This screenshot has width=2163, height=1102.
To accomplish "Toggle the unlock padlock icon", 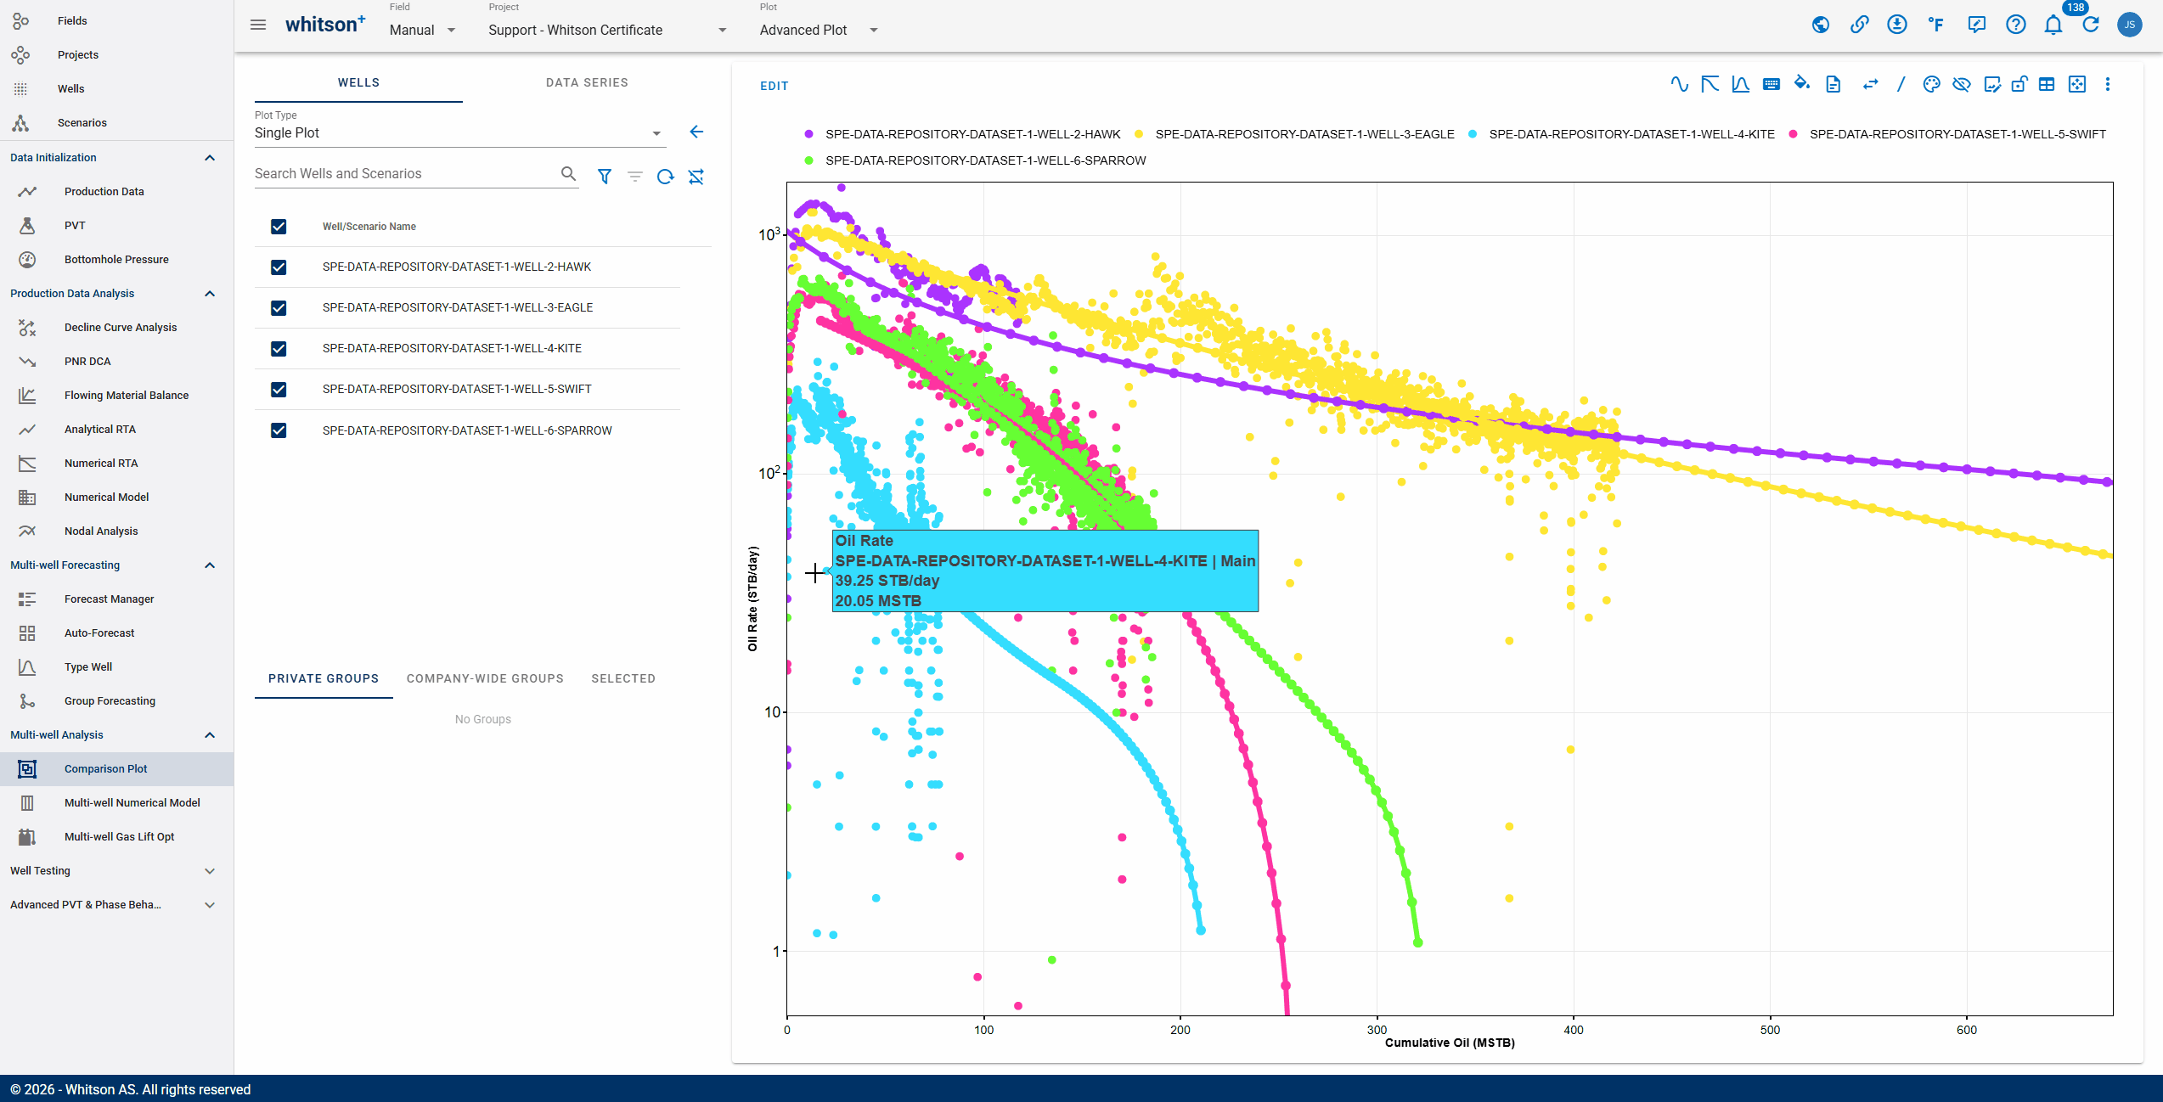I will pyautogui.click(x=2019, y=84).
